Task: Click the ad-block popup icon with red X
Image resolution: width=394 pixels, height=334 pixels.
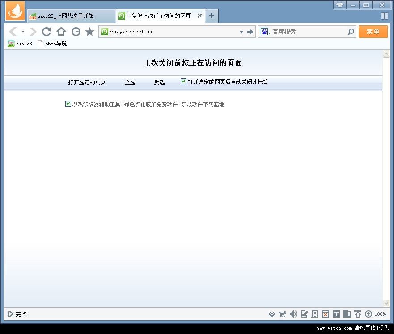Action: coord(326,314)
